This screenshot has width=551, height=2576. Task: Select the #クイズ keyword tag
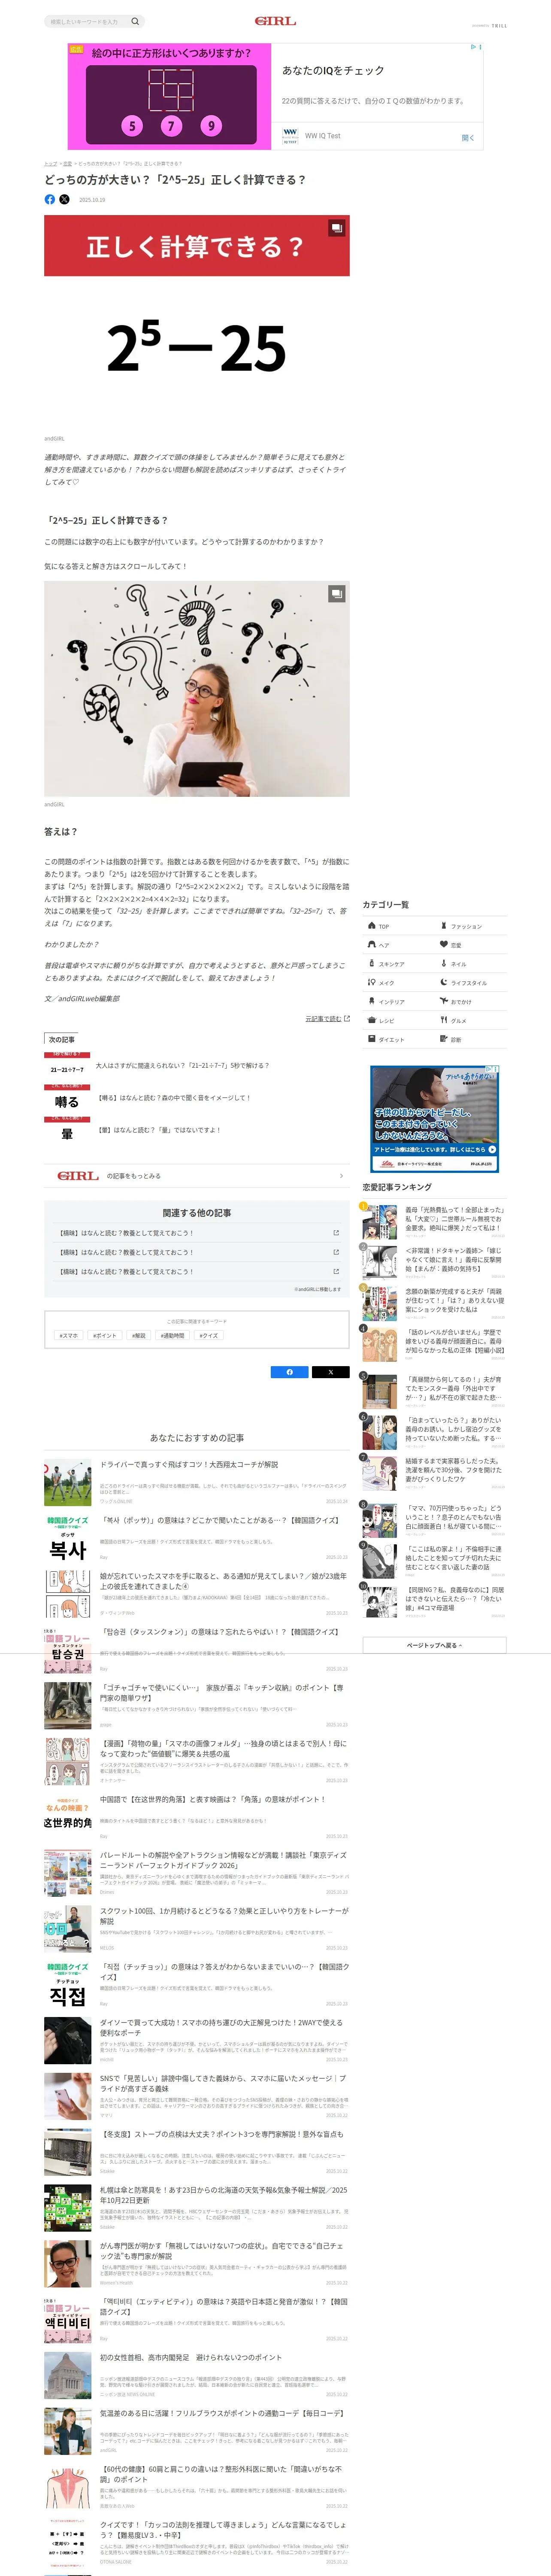pos(208,1335)
